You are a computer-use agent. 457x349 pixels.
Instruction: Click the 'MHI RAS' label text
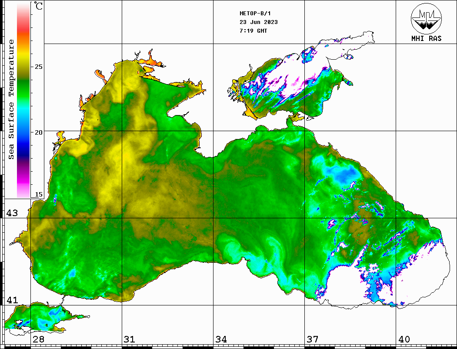(426, 38)
